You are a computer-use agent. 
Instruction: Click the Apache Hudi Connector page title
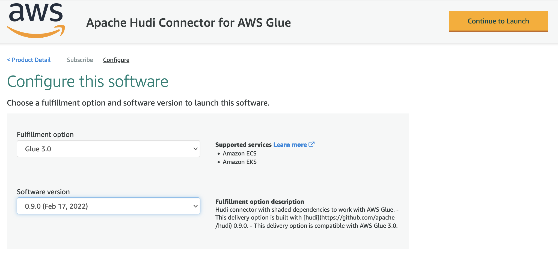[x=188, y=23]
